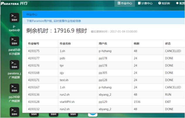Screen dimensions: 185x118
Task: Click the 核数 column header
Action: [x=137, y=44]
